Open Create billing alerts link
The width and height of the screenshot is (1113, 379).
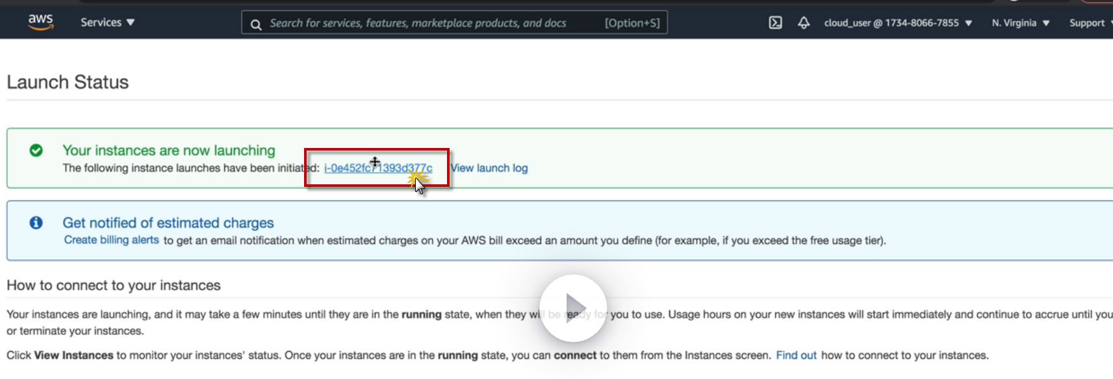[111, 240]
